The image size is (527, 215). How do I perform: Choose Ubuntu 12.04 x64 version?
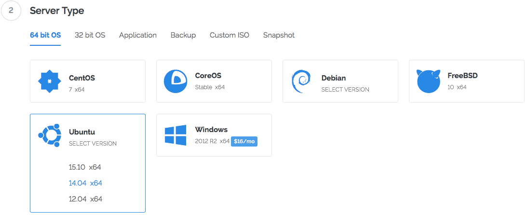(85, 199)
